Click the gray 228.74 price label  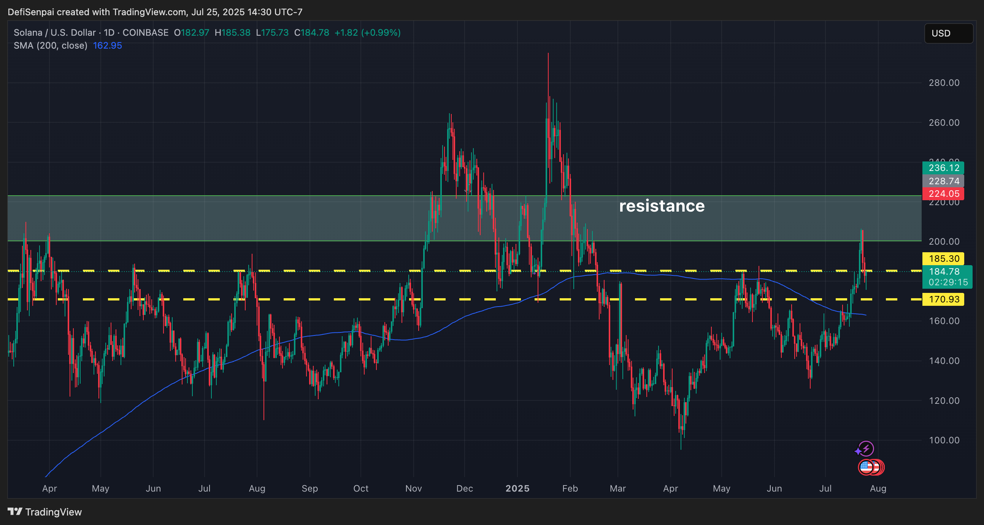pyautogui.click(x=943, y=181)
